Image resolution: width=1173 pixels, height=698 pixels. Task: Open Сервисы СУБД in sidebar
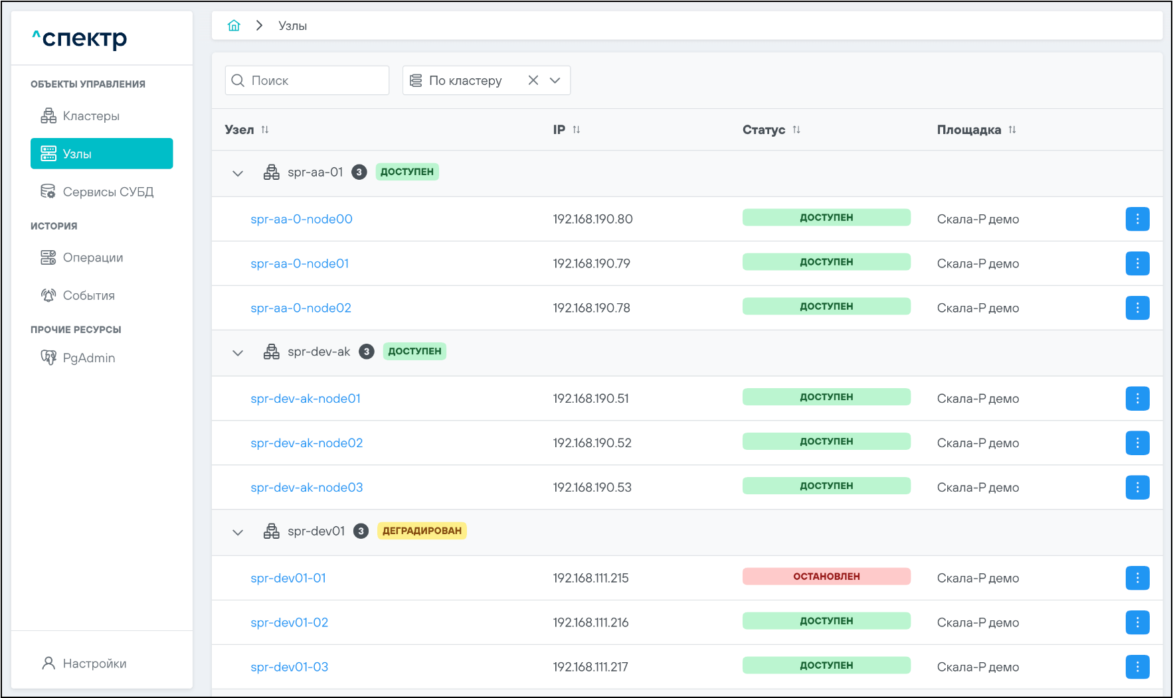click(x=108, y=192)
